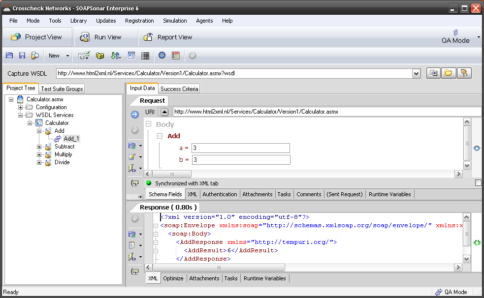Click the request URI text field

click(x=327, y=112)
